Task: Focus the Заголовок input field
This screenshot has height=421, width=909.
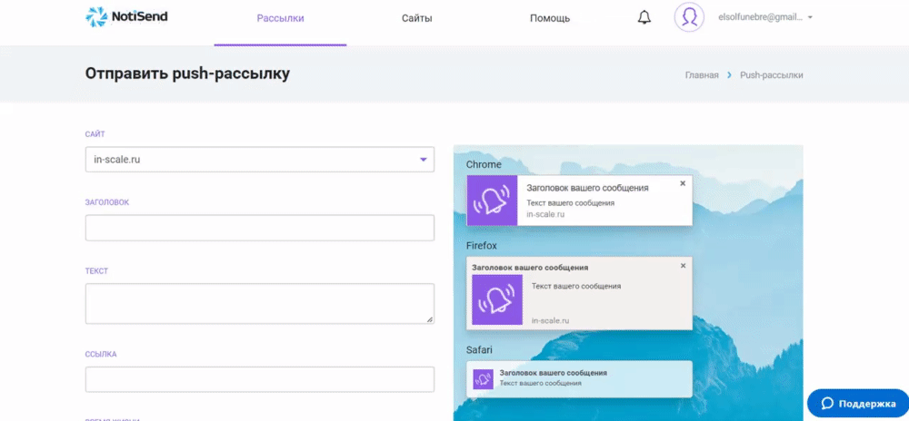Action: pos(259,228)
